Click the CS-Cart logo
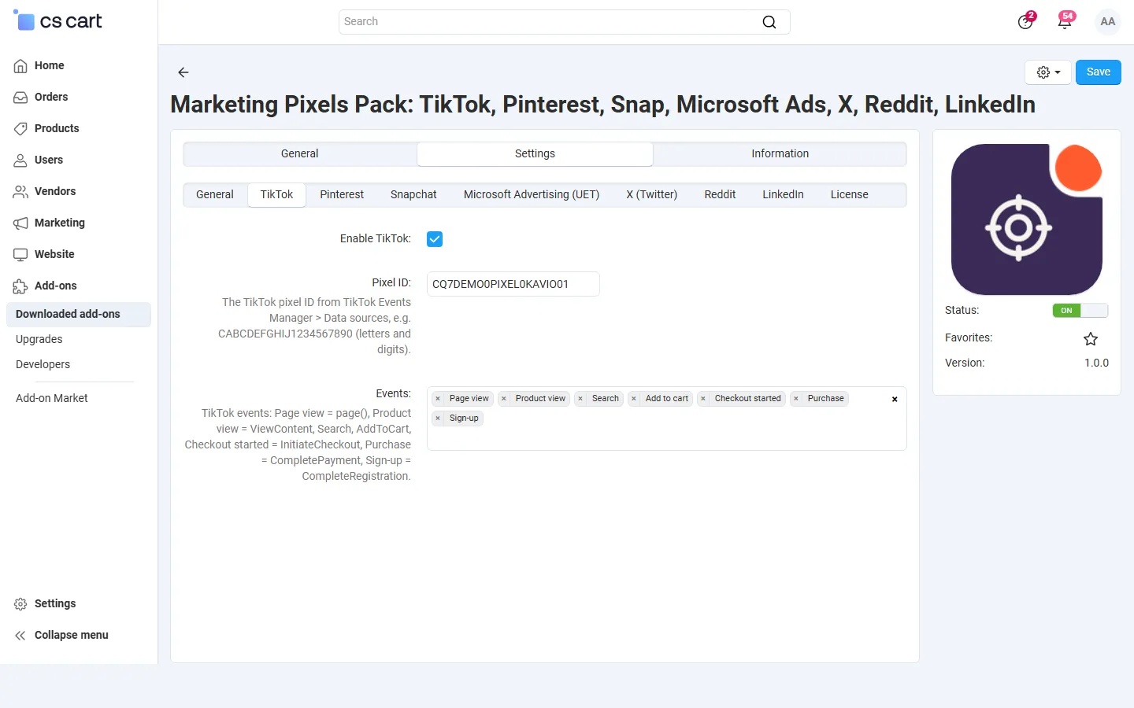 (x=58, y=21)
